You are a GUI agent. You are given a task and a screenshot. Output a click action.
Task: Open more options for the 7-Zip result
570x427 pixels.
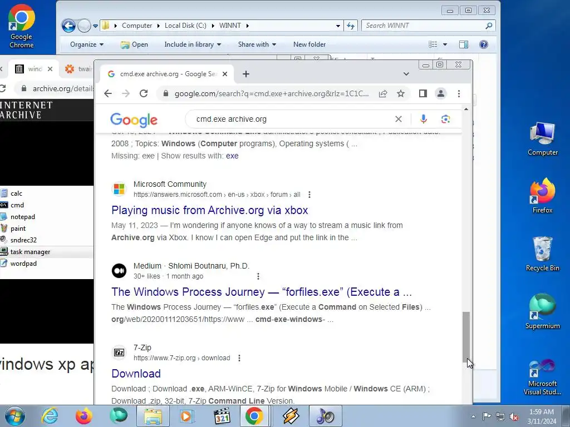(x=239, y=358)
